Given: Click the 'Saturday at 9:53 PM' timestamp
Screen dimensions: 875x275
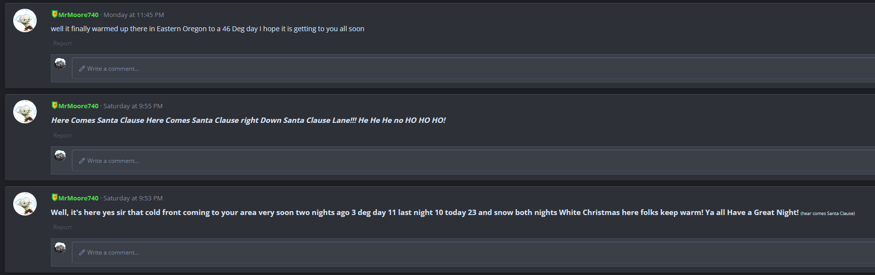Looking at the screenshot, I should [x=133, y=198].
